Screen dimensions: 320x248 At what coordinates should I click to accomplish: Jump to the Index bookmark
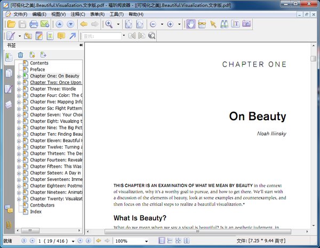36,212
